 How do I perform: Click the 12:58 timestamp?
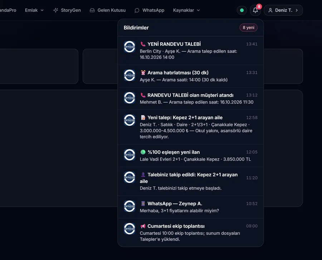point(252,117)
